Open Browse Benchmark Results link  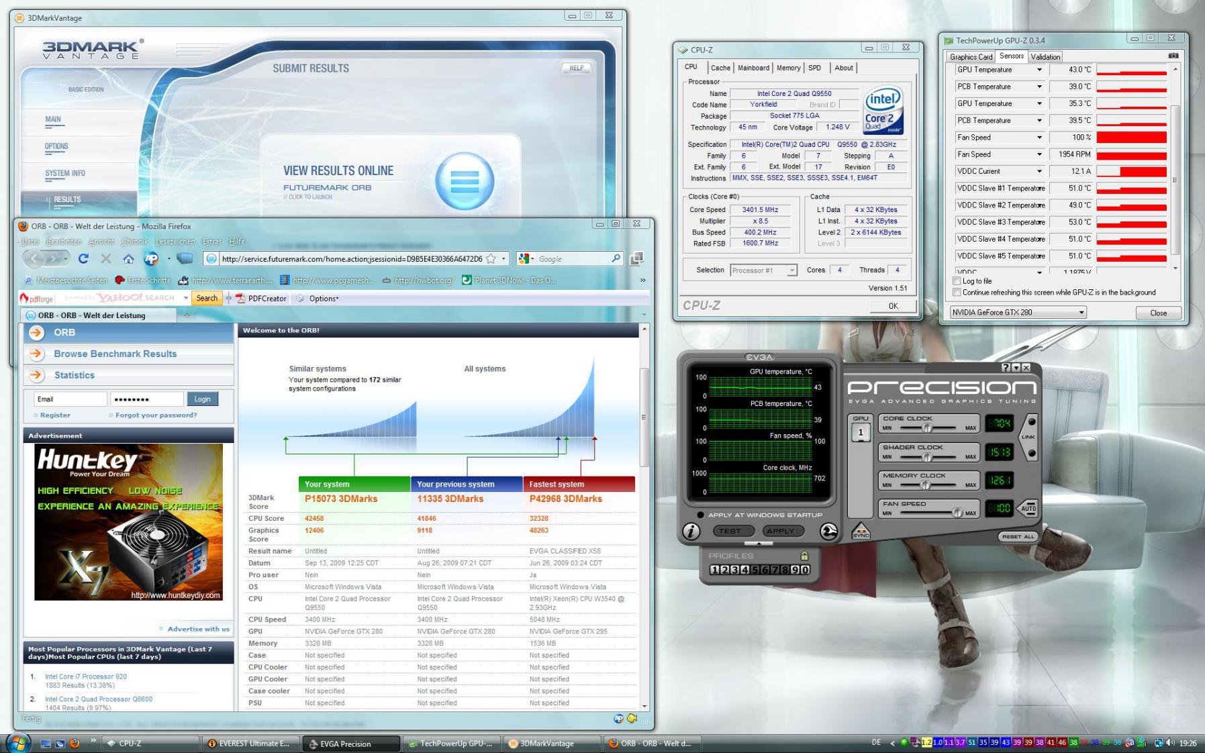115,354
